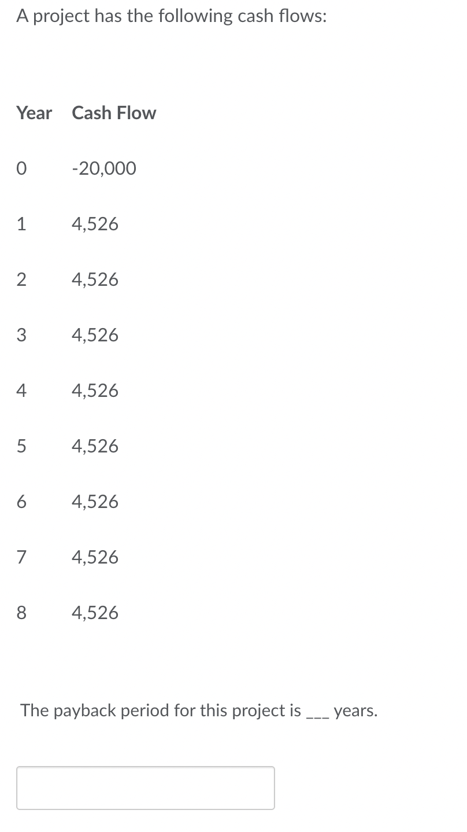Select the 4,526 value in Year 8
467x832 pixels.
(95, 613)
